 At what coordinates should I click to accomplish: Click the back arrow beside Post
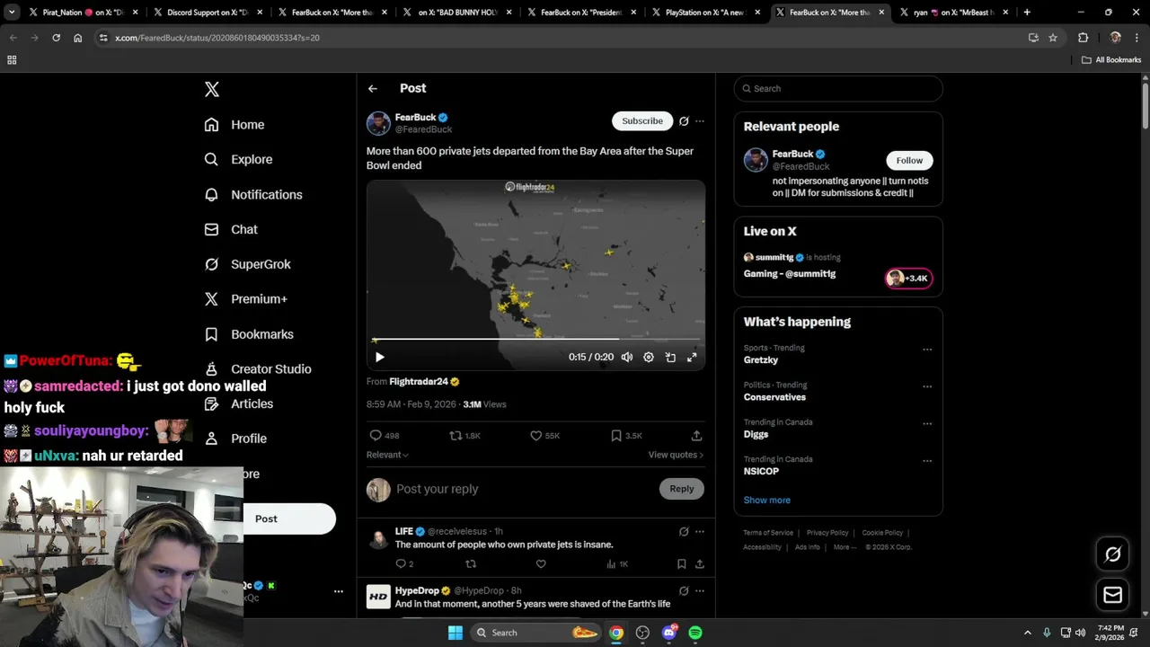click(x=373, y=88)
